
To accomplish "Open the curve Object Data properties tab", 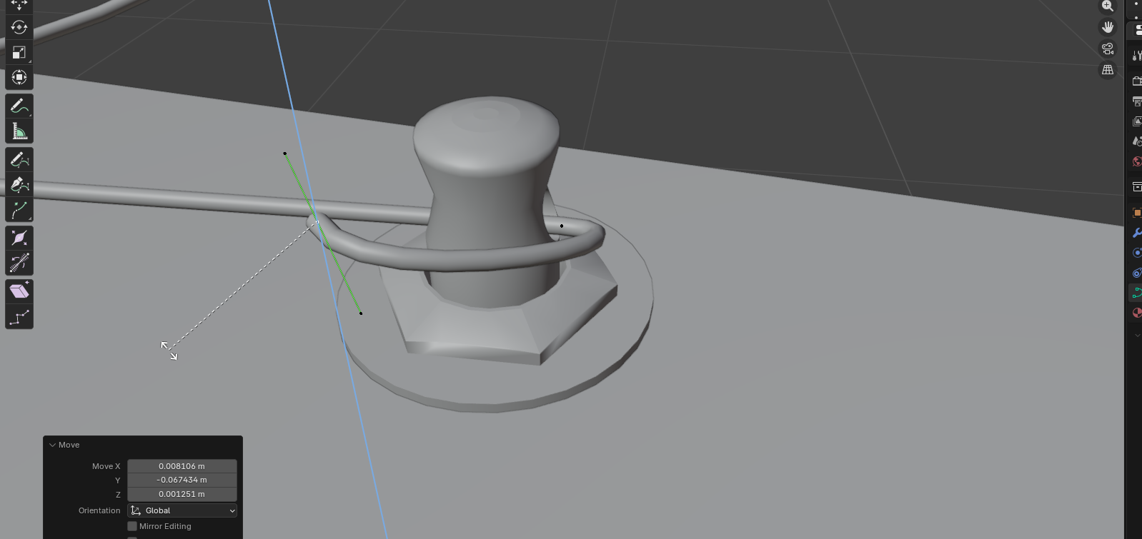I will (1136, 293).
